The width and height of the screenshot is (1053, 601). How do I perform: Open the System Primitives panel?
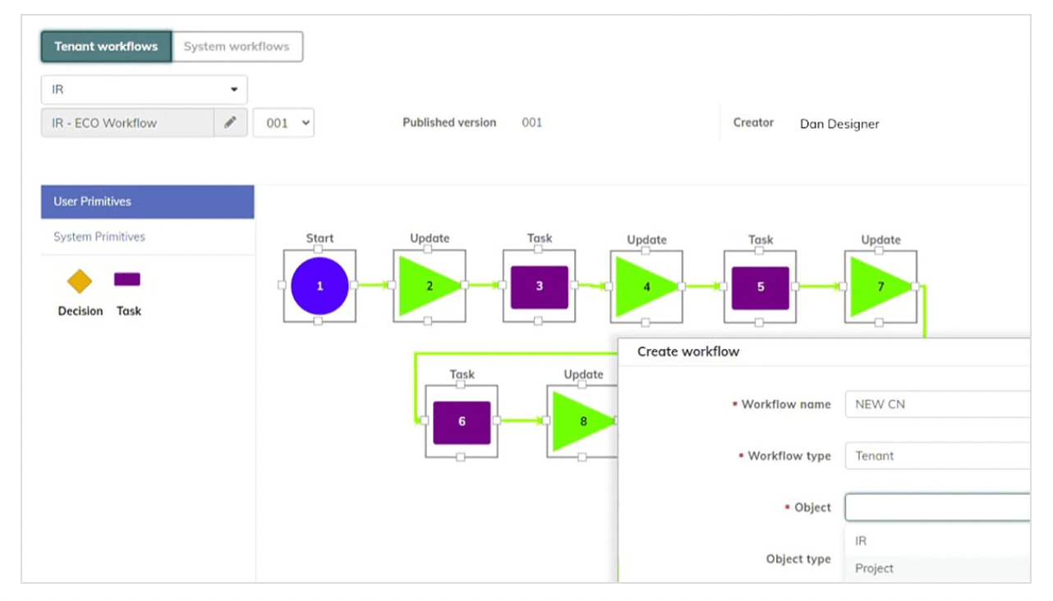[99, 236]
